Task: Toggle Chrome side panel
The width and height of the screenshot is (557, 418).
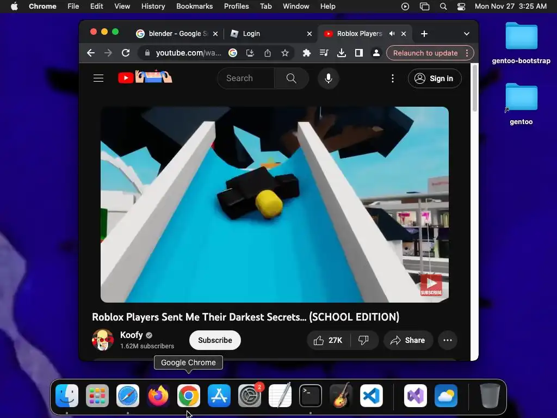Action: (359, 53)
